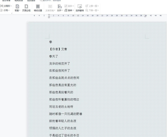Click the line 随时都像一只饥渴的野兽

pyautogui.click(x=65, y=114)
